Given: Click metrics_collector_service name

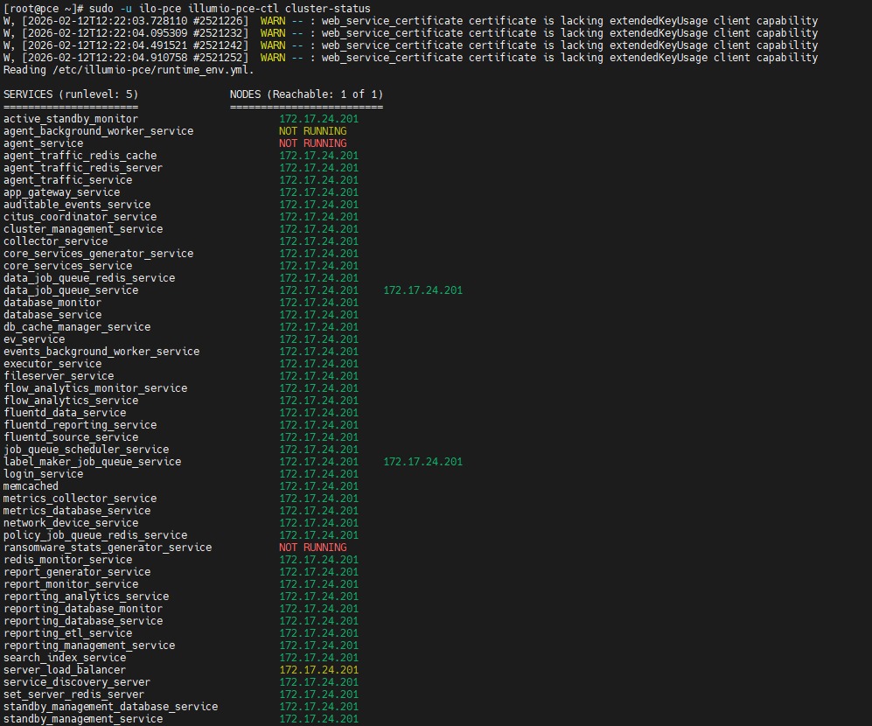Looking at the screenshot, I should pyautogui.click(x=80, y=498).
